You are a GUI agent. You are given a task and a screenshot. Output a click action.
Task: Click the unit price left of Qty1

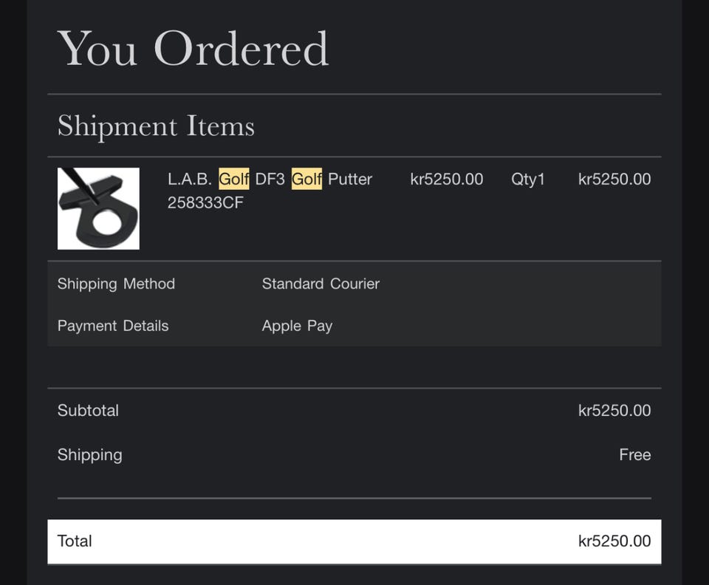click(447, 179)
